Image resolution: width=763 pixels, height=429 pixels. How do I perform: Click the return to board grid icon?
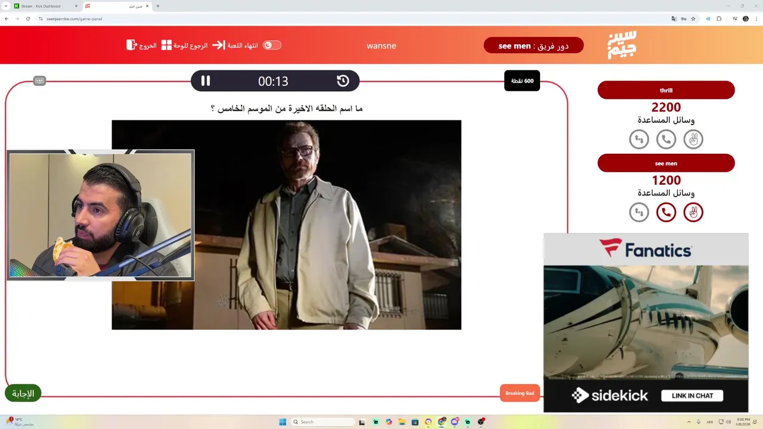coord(166,45)
